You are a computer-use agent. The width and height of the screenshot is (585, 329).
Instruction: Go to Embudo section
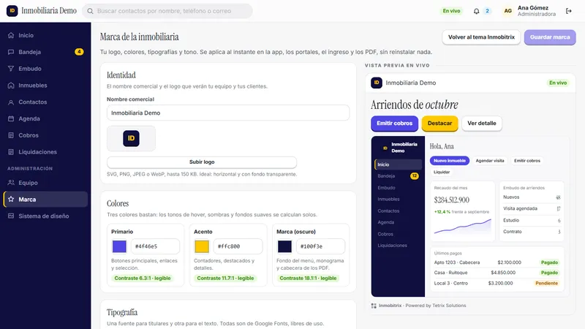coord(45,69)
